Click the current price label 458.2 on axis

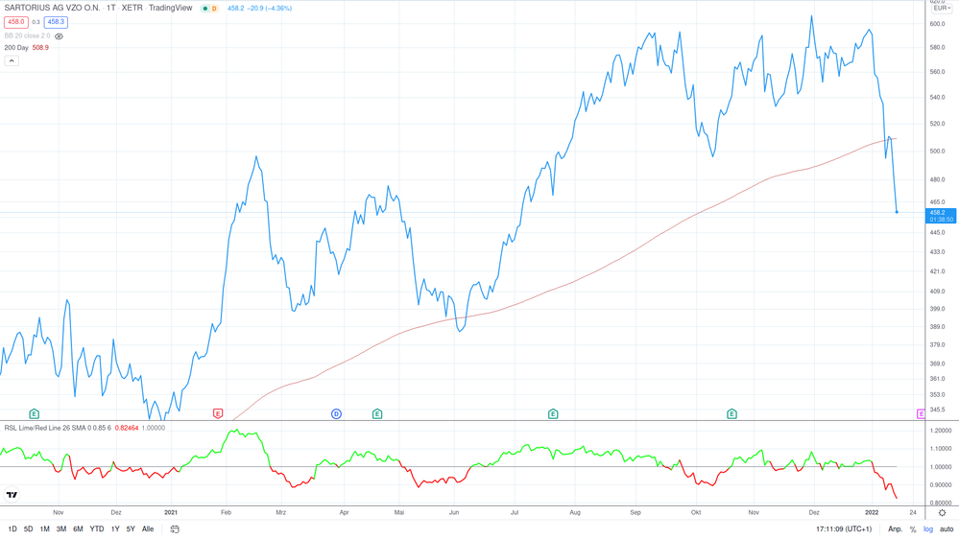(940, 215)
